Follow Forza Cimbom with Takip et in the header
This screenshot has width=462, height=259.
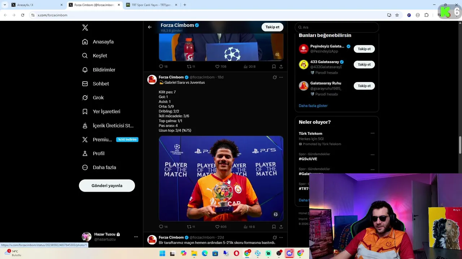(273, 27)
